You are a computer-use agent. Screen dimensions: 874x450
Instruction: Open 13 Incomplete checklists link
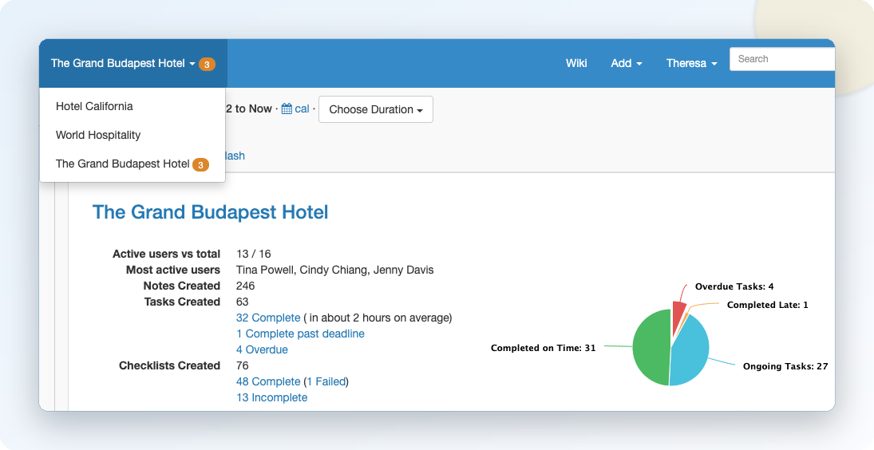click(272, 397)
